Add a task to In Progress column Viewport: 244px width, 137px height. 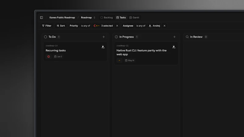pyautogui.click(x=174, y=37)
